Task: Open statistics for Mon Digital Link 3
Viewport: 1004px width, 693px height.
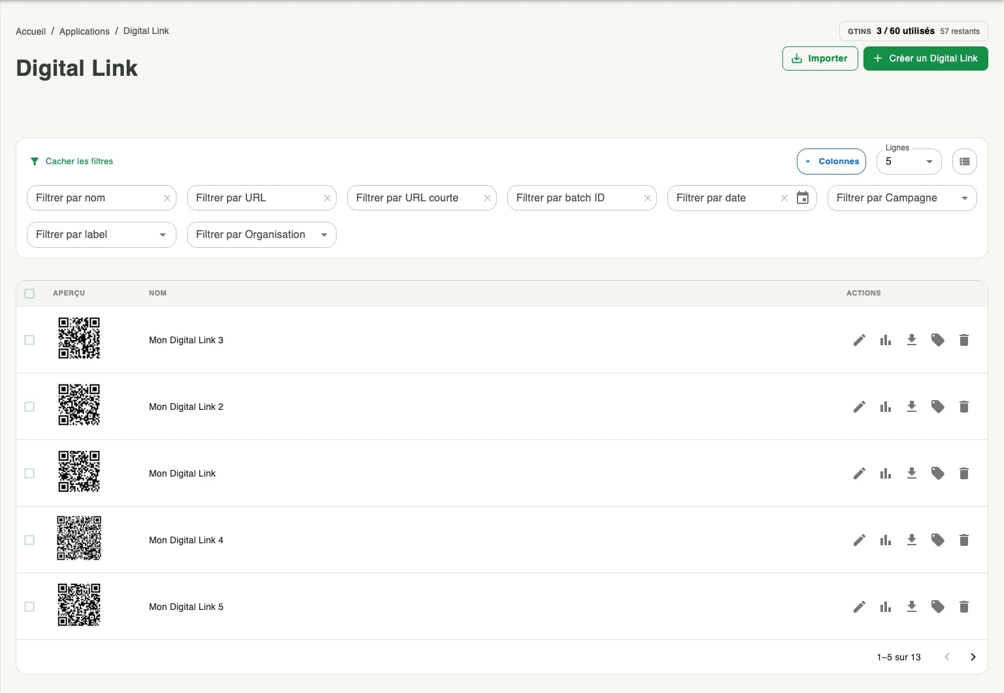Action: pyautogui.click(x=886, y=340)
